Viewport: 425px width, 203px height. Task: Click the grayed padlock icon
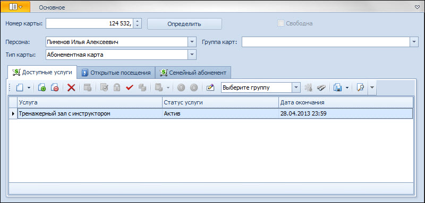117,87
